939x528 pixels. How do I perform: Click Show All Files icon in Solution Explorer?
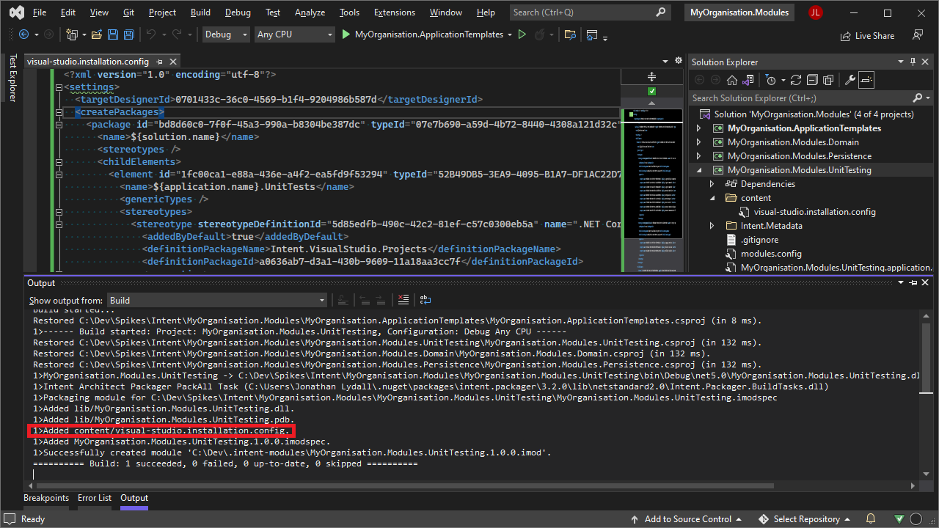click(x=828, y=80)
